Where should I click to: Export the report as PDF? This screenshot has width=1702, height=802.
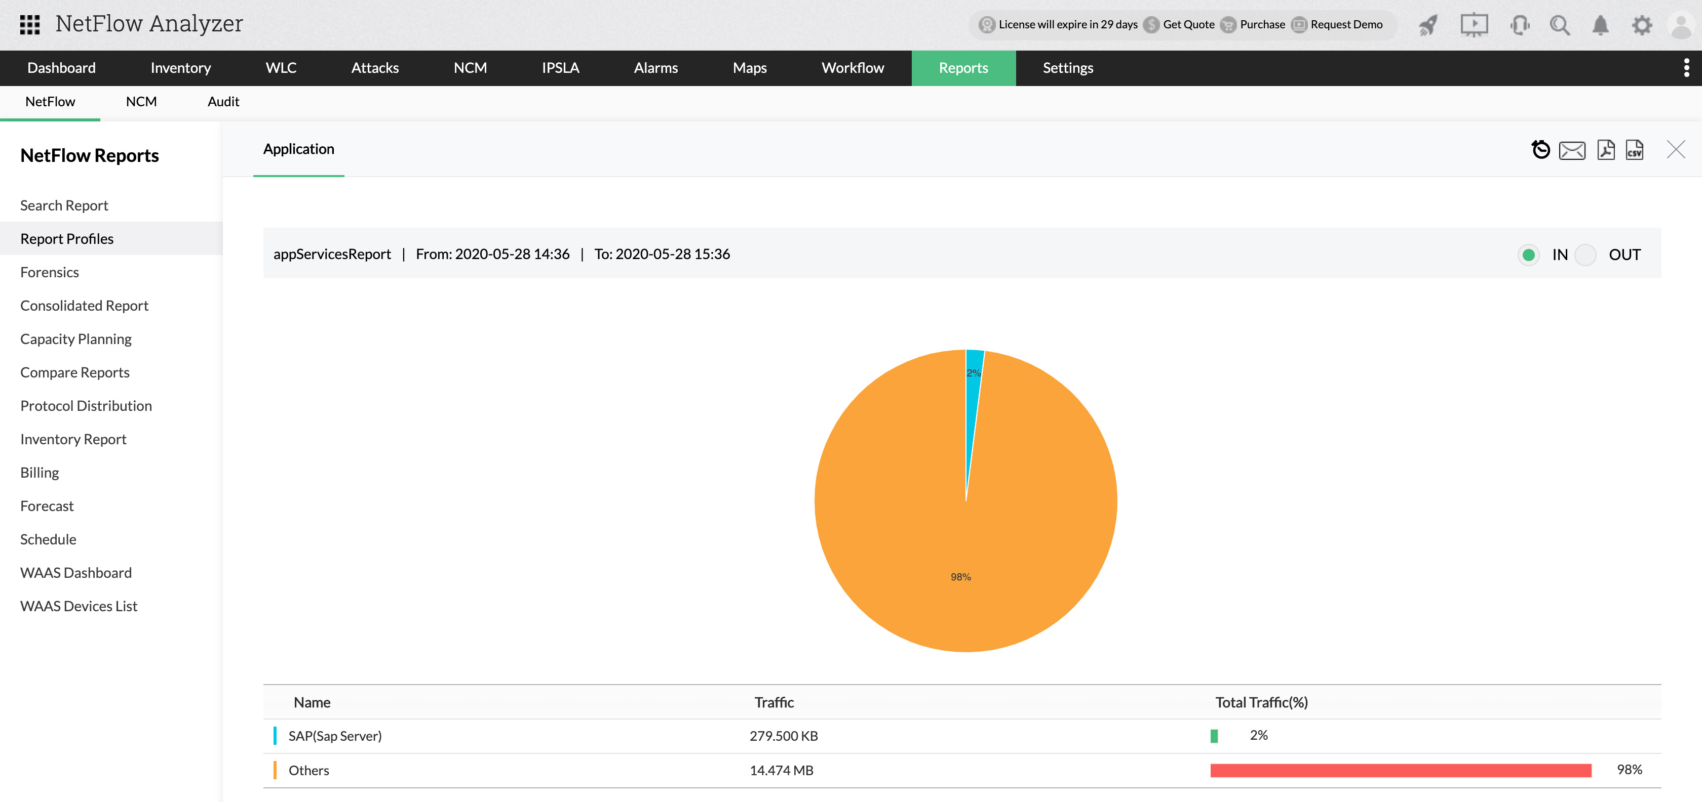(x=1606, y=150)
